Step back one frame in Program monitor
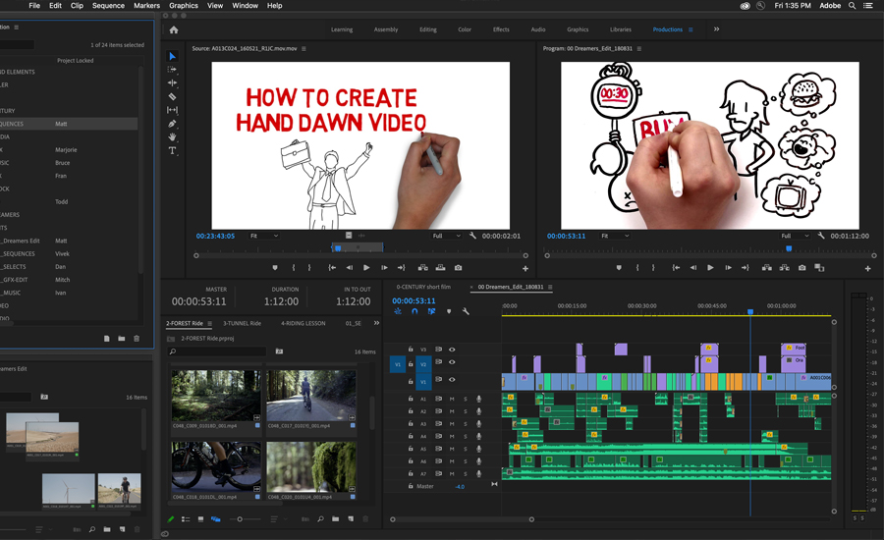 click(692, 268)
